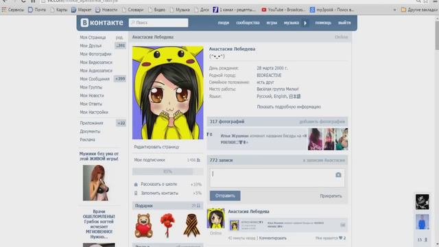
Task: Click the VK search field
Action: pos(158,23)
